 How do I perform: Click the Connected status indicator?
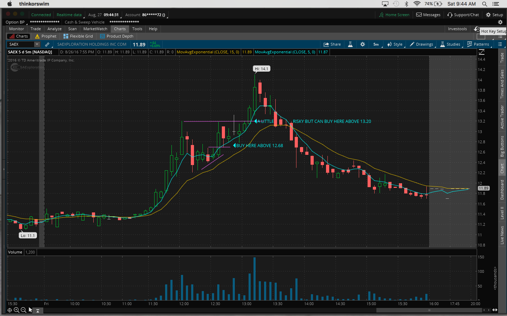click(41, 15)
